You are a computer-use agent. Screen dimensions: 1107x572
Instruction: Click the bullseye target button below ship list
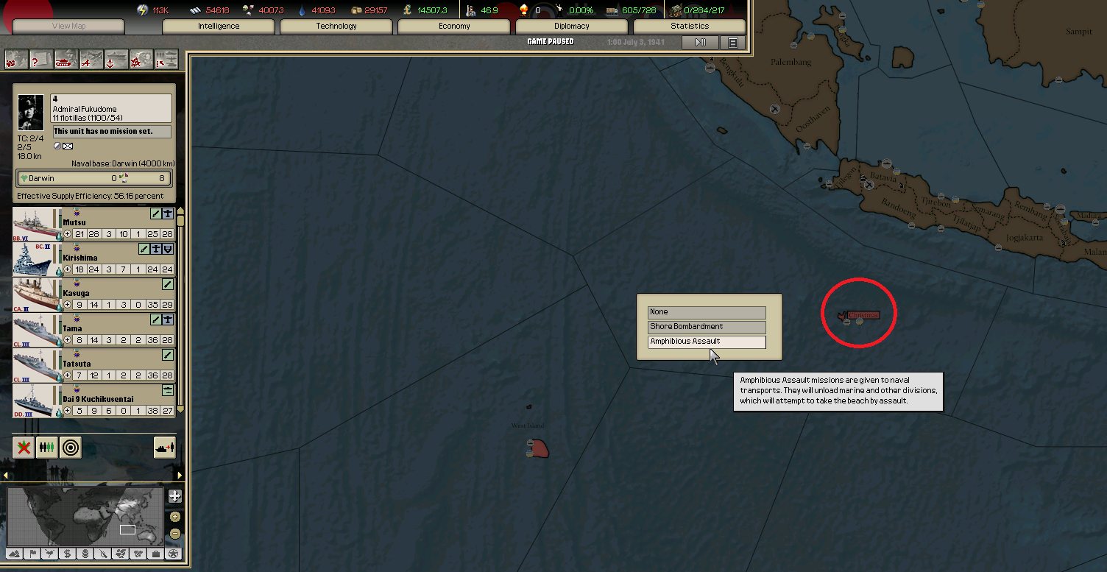click(x=70, y=447)
